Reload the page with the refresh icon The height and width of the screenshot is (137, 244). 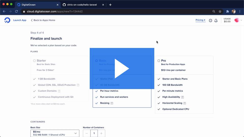click(16, 11)
